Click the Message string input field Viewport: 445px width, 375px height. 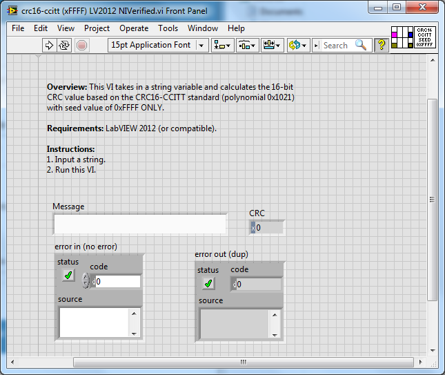tap(140, 224)
